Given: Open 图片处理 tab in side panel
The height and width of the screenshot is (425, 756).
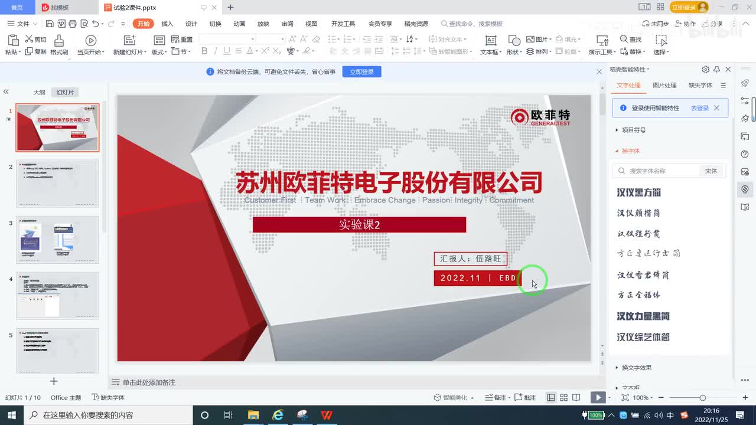Looking at the screenshot, I should (664, 85).
